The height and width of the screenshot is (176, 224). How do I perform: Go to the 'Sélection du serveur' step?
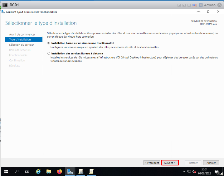(x=22, y=44)
